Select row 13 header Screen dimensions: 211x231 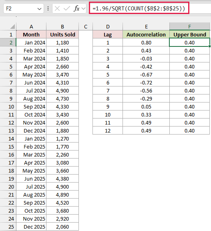point(8,131)
